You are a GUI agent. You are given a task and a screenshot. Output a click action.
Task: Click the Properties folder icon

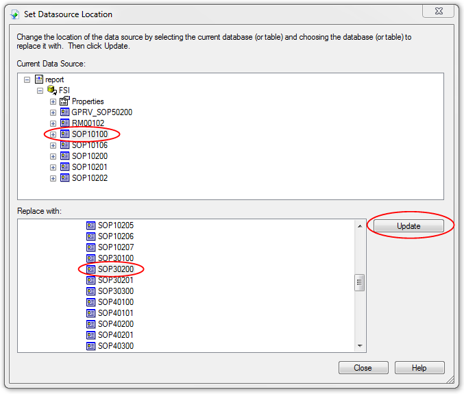click(x=64, y=101)
